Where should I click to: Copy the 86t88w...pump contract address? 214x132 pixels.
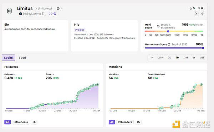pyautogui.click(x=43, y=14)
